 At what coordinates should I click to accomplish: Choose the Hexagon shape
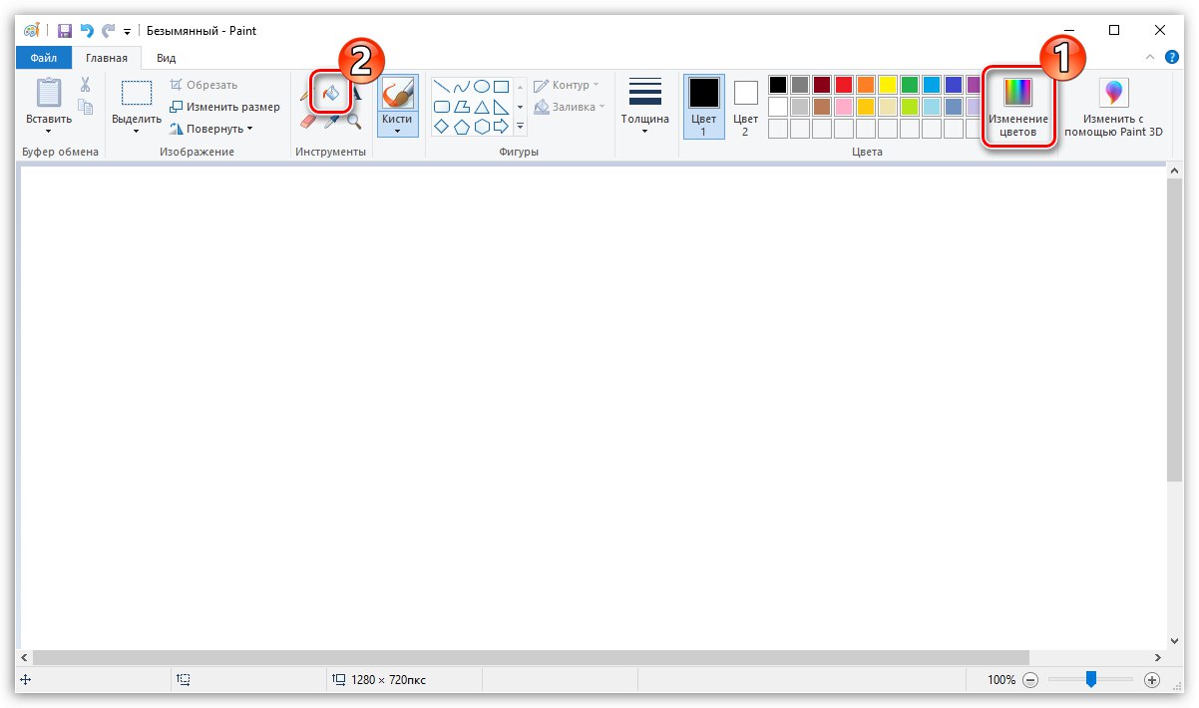tap(482, 127)
